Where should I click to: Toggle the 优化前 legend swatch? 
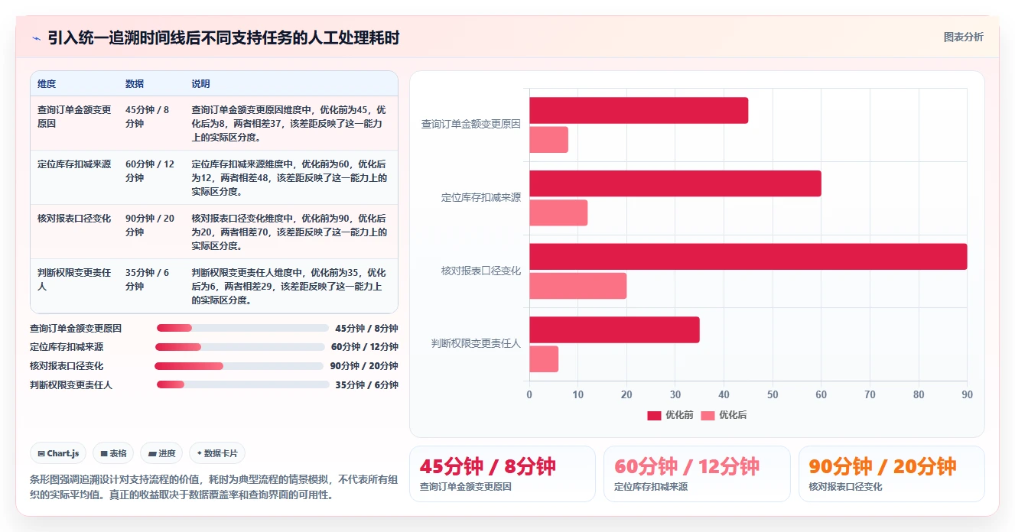[x=654, y=415]
